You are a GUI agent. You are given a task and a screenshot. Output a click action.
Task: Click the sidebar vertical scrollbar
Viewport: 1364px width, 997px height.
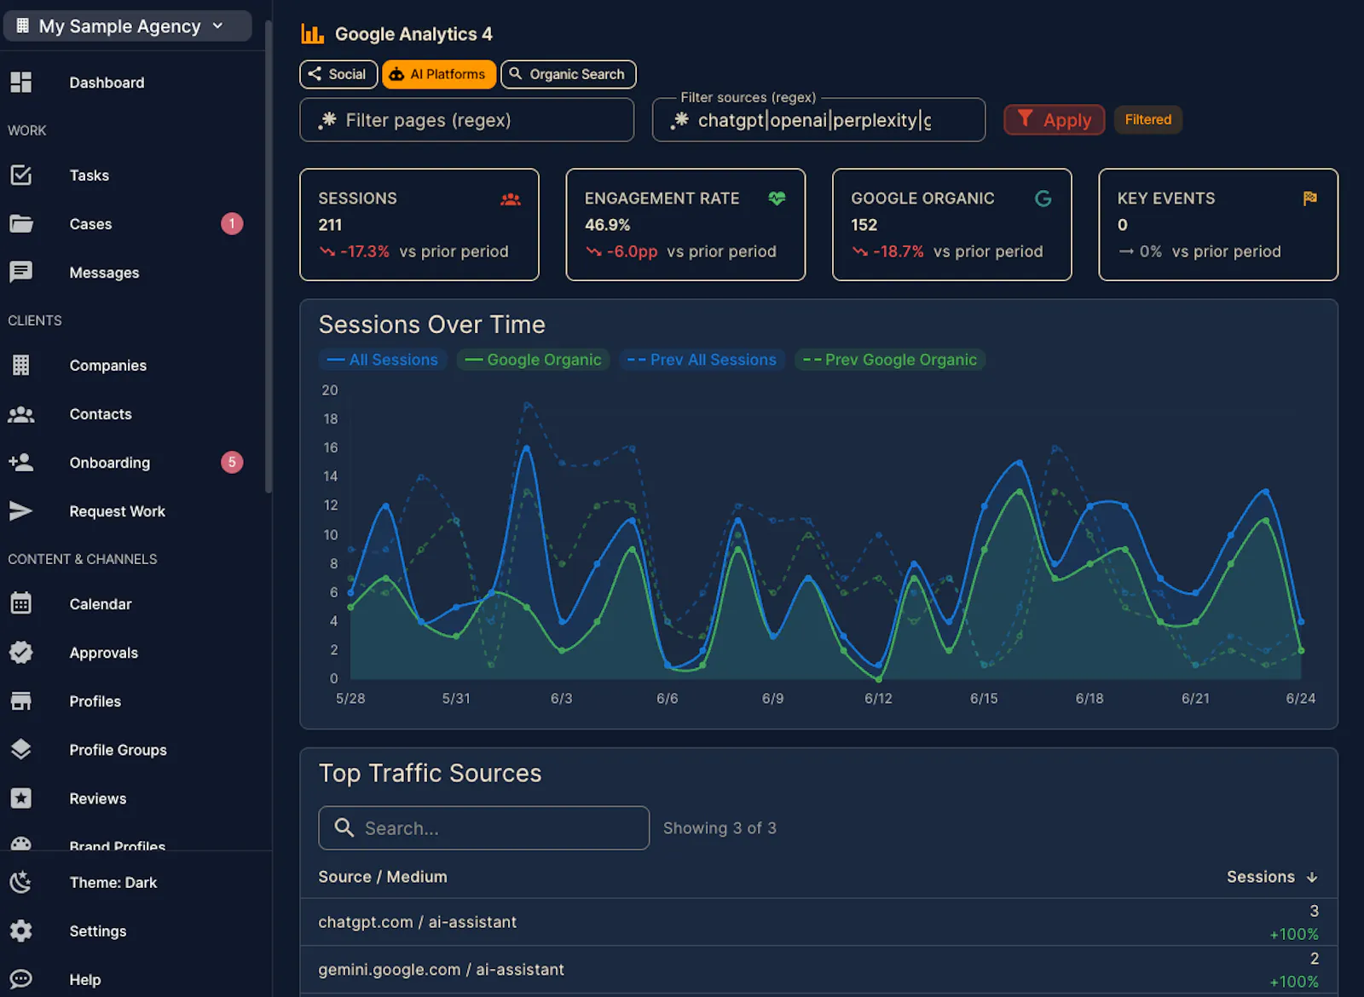pyautogui.click(x=269, y=256)
